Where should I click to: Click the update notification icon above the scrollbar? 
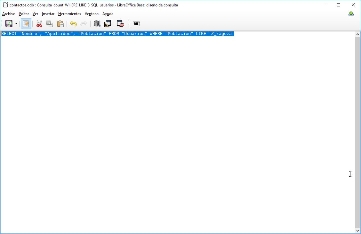[351, 13]
